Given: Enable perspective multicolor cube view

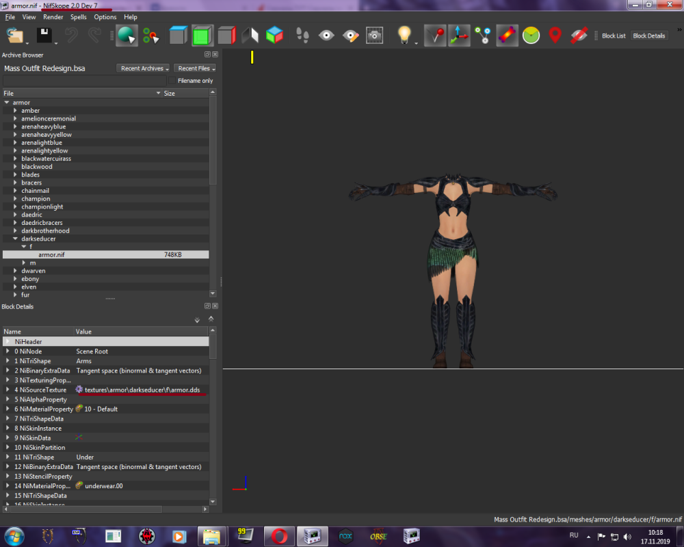Looking at the screenshot, I should [275, 36].
